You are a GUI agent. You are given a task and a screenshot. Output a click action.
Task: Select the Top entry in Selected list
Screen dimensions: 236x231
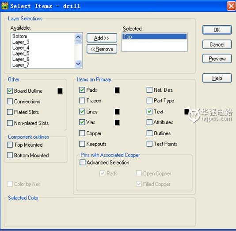[x=154, y=36]
